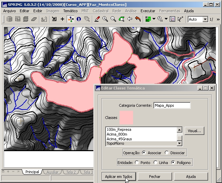Image resolution: width=222 pixels, height=183 pixels.
Task: Click the zoom in magnifier
Action: click(x=105, y=19)
